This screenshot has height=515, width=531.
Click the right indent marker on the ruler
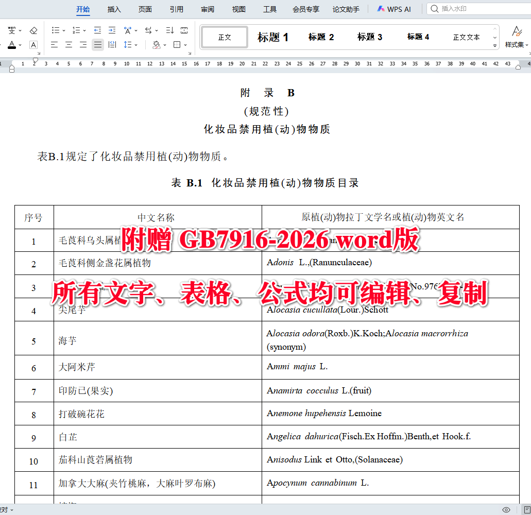coord(518,67)
